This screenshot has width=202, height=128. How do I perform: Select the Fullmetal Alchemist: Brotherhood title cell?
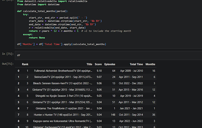[63, 71]
